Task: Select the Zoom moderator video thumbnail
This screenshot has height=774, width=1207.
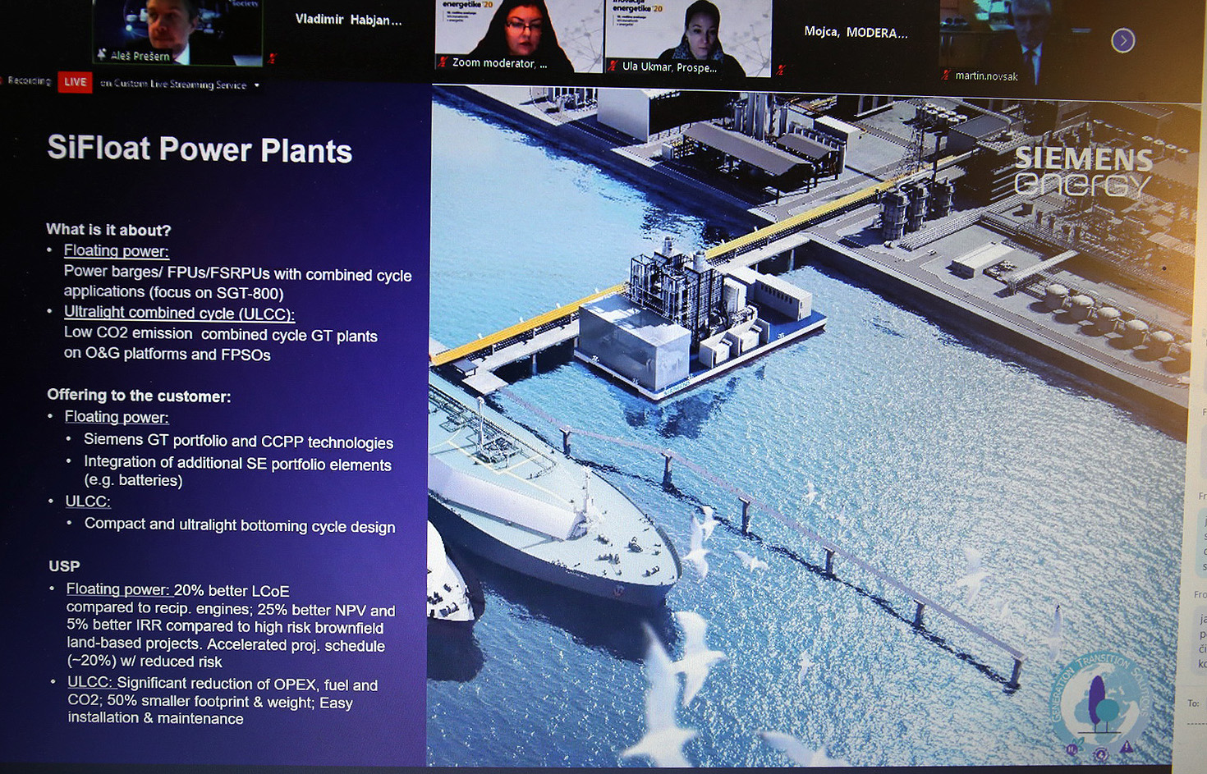Action: click(518, 37)
